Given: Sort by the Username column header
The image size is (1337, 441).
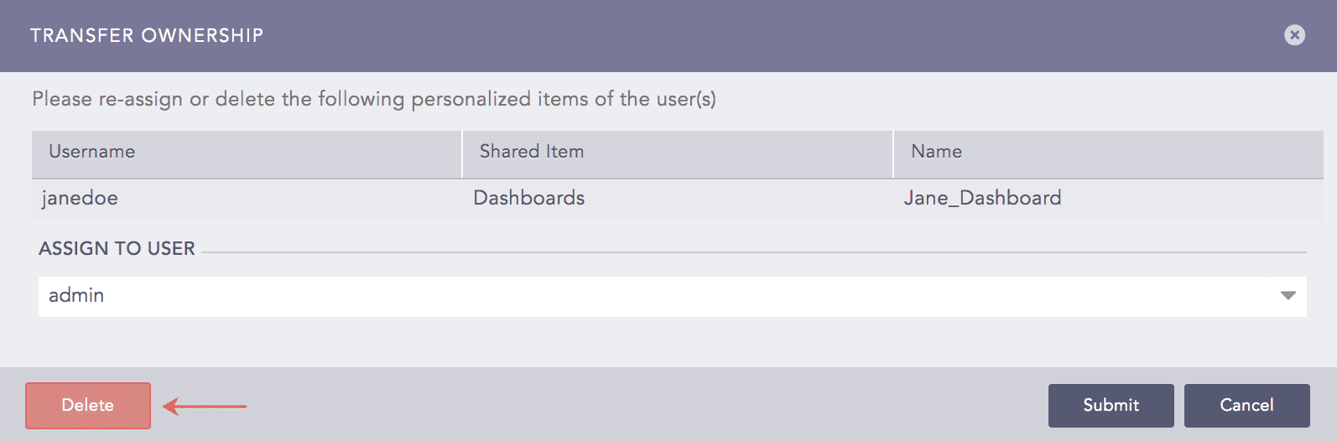Looking at the screenshot, I should click(92, 152).
